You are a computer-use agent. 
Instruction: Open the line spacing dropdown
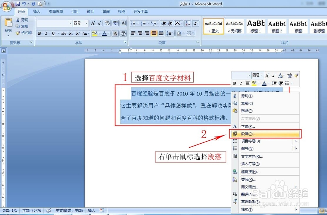[x=169, y=33]
